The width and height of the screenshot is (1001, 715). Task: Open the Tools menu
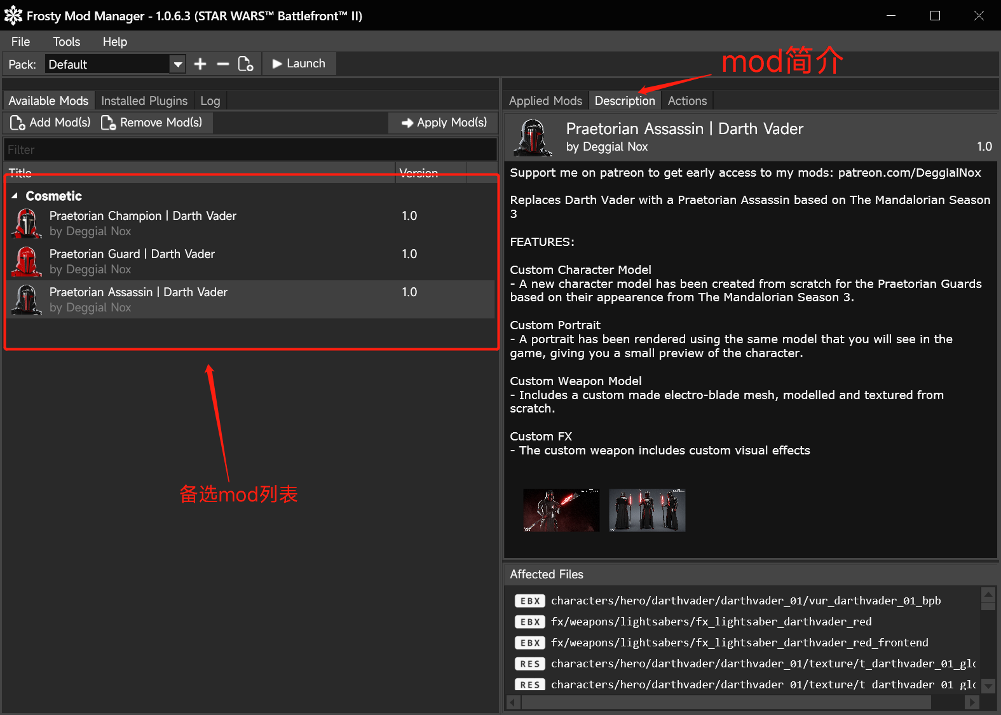click(x=66, y=41)
